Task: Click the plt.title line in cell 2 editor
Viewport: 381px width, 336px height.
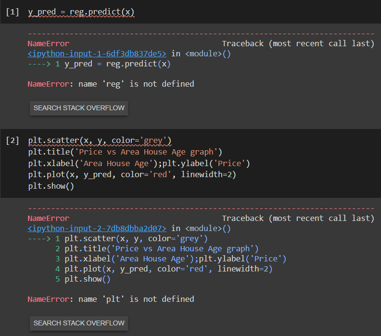Action: pyautogui.click(x=125, y=152)
